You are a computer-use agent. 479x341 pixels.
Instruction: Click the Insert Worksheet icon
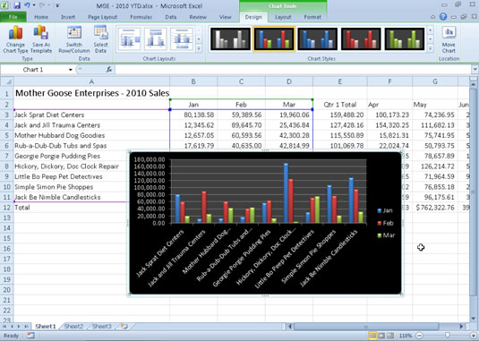[124, 327]
